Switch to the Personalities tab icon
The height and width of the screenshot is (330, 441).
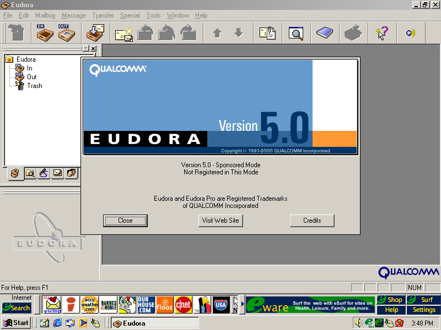(71, 173)
